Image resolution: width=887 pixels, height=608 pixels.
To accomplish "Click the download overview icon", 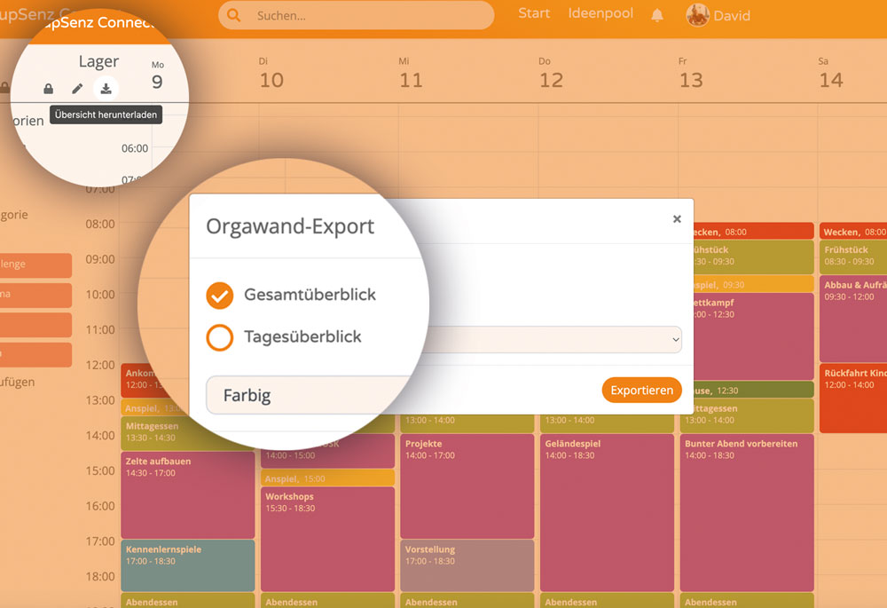I will [x=106, y=89].
